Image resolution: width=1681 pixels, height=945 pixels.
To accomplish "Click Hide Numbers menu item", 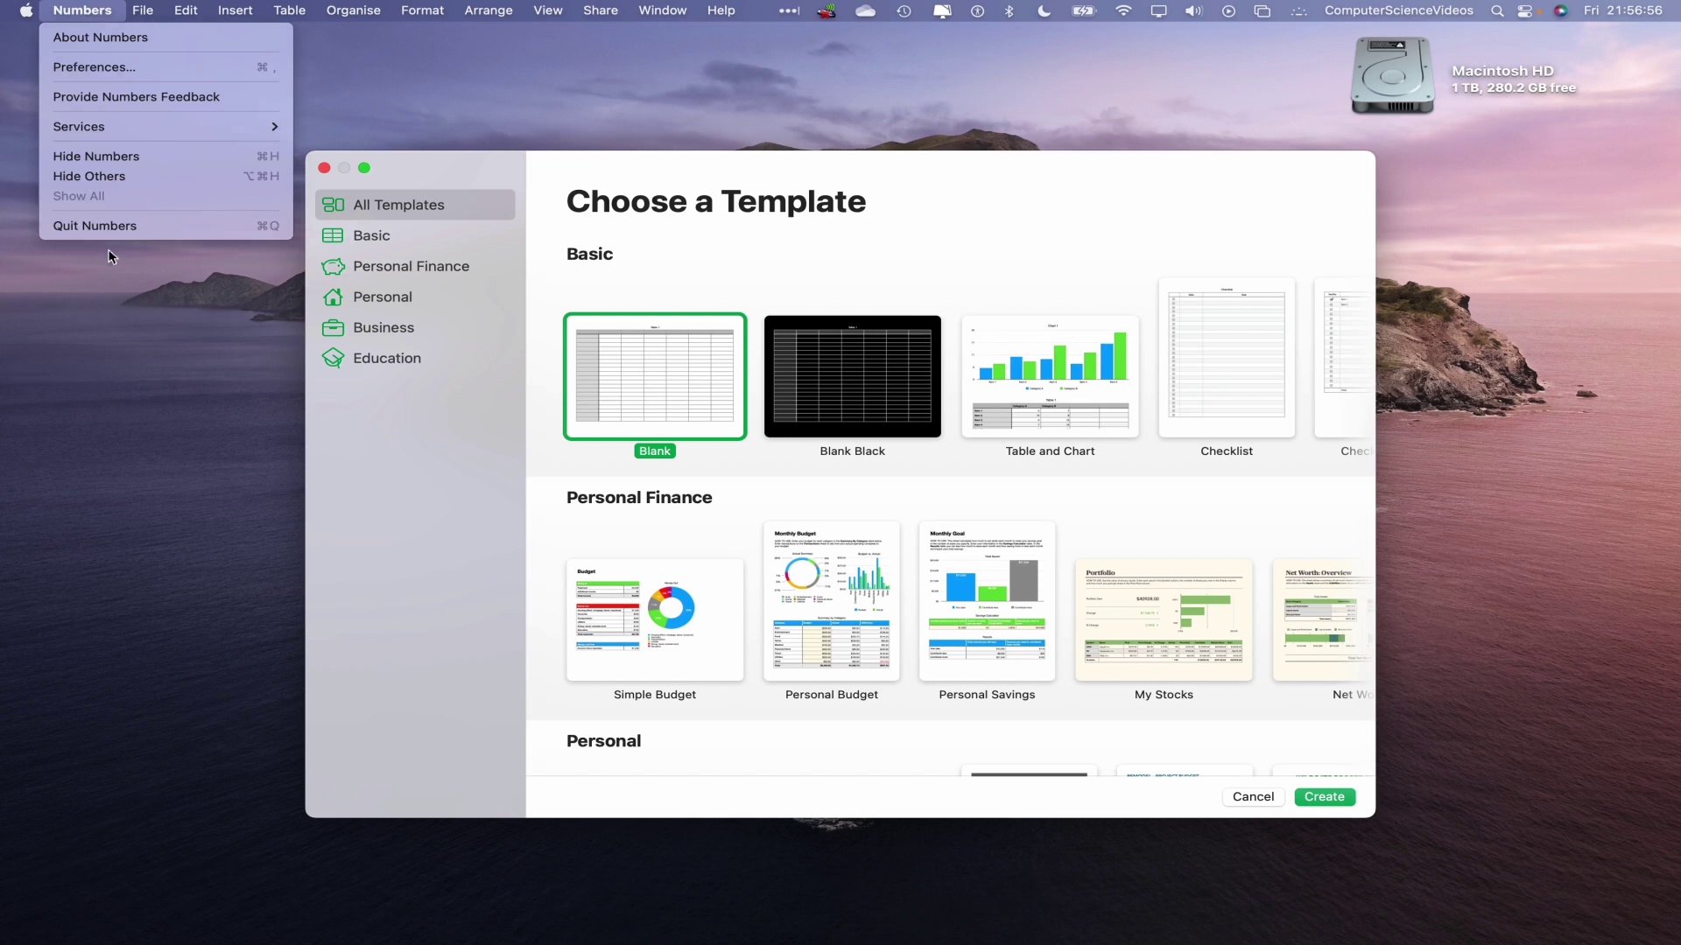I will point(95,156).
